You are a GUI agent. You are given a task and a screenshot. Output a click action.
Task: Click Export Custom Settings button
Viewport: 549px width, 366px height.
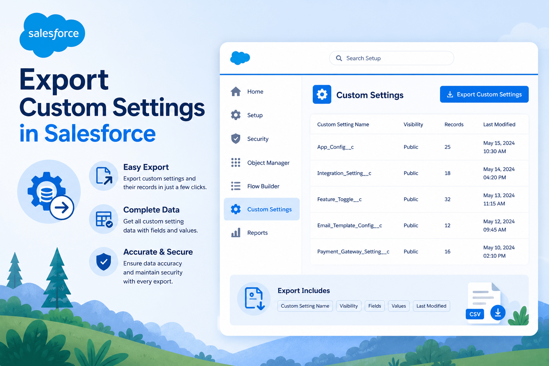tap(484, 94)
